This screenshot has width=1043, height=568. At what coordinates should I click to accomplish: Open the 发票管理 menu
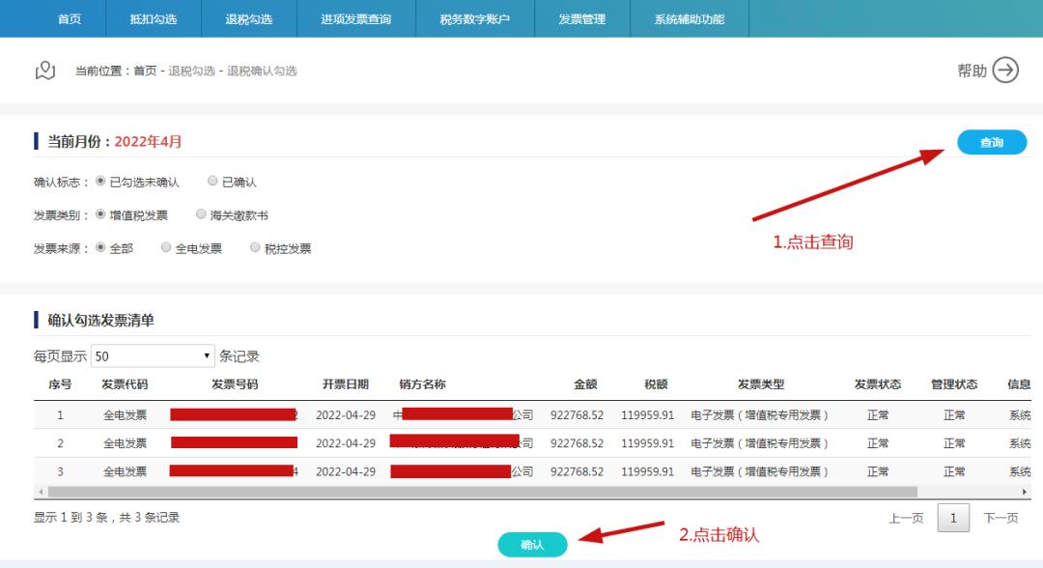[579, 18]
